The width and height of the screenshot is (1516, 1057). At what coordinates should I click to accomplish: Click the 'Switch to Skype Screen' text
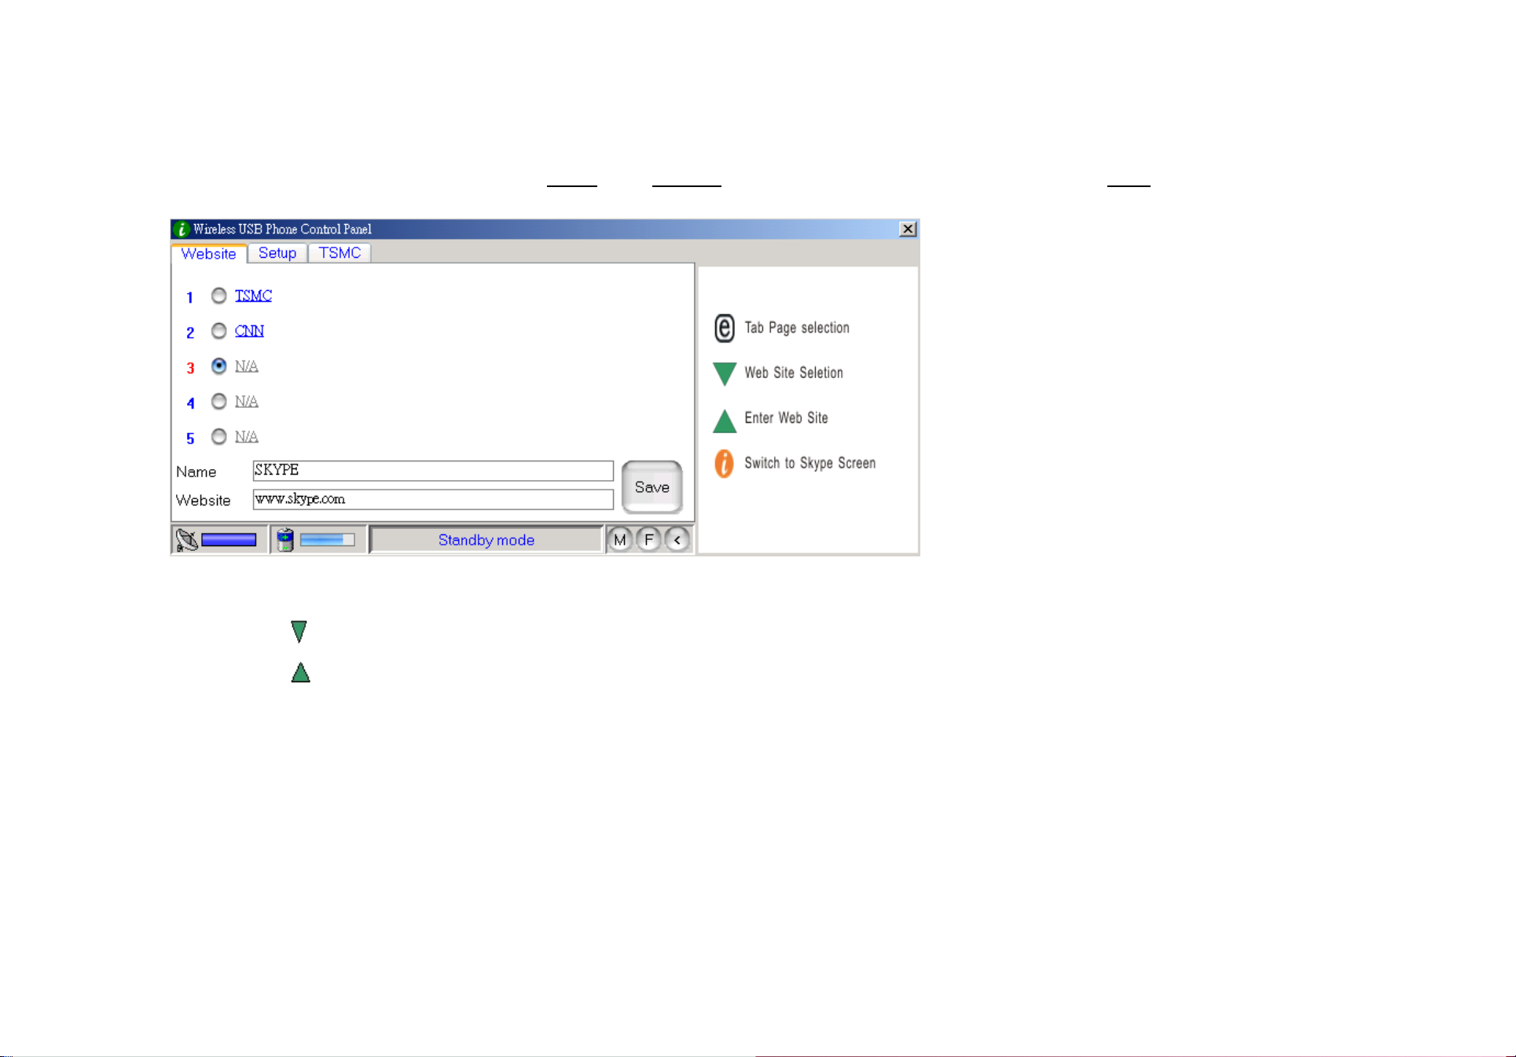(809, 464)
